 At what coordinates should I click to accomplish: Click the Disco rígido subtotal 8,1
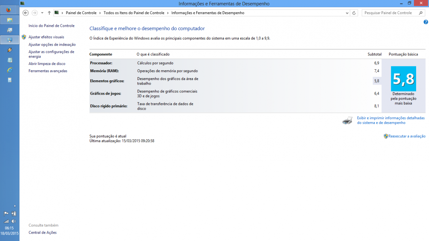click(x=376, y=106)
